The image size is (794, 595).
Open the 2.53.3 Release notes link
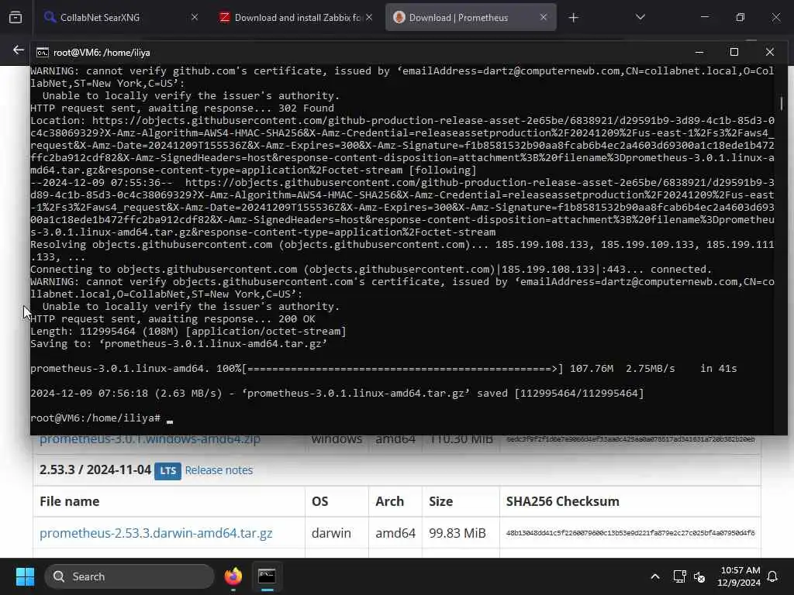click(x=219, y=470)
